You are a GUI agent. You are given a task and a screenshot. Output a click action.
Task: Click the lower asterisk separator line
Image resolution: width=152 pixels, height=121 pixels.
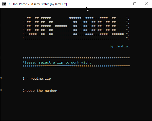click(76, 66)
